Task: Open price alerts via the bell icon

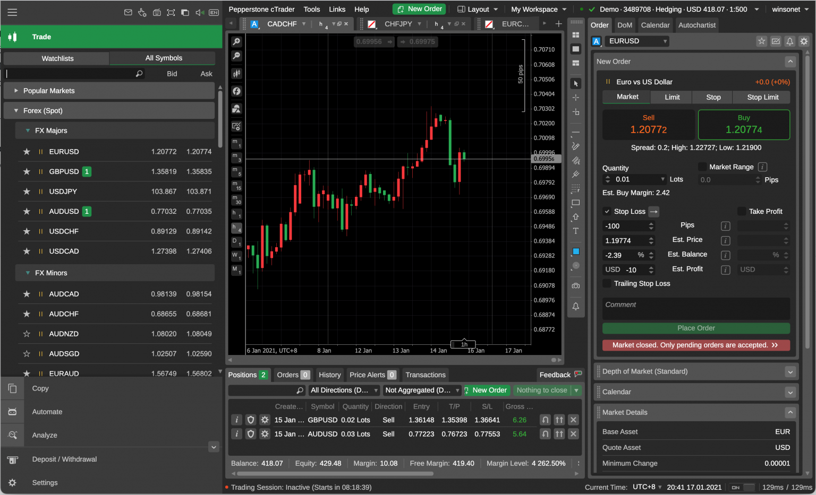Action: (576, 307)
